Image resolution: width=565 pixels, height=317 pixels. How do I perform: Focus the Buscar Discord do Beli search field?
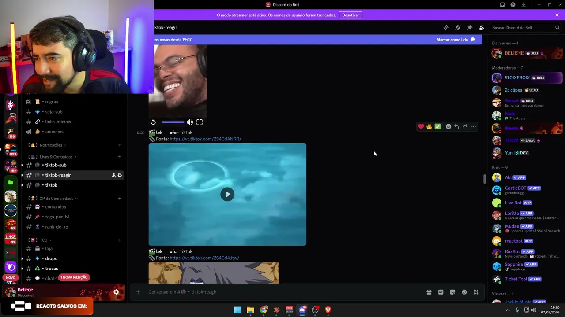click(x=526, y=27)
